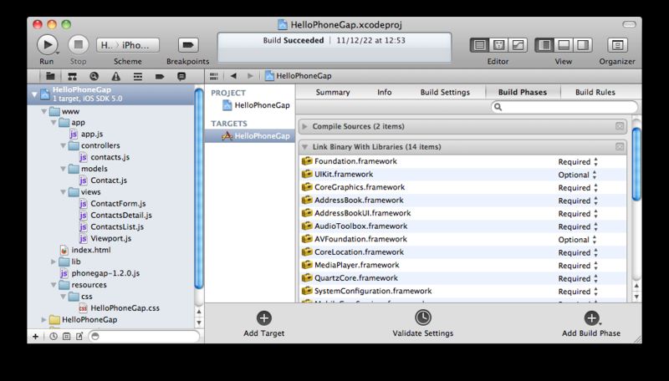
Task: Go forward in editor history
Action: pyautogui.click(x=250, y=76)
